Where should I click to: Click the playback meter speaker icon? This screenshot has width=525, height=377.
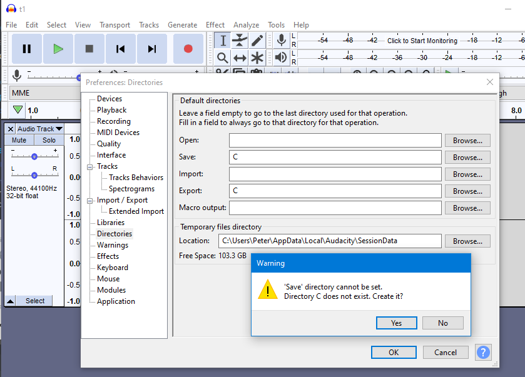click(281, 58)
